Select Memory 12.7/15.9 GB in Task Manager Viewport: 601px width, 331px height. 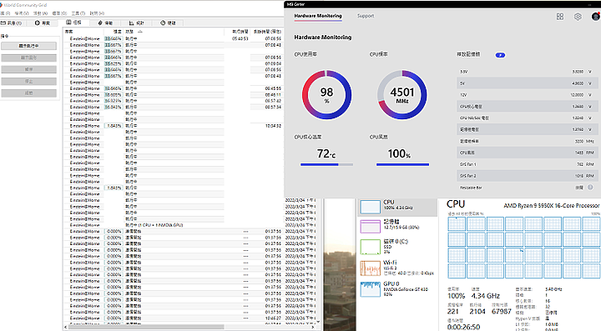397,226
